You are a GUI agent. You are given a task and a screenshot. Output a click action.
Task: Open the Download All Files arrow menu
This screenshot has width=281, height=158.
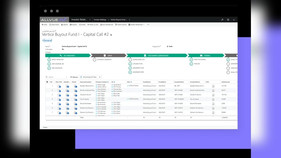[100, 77]
